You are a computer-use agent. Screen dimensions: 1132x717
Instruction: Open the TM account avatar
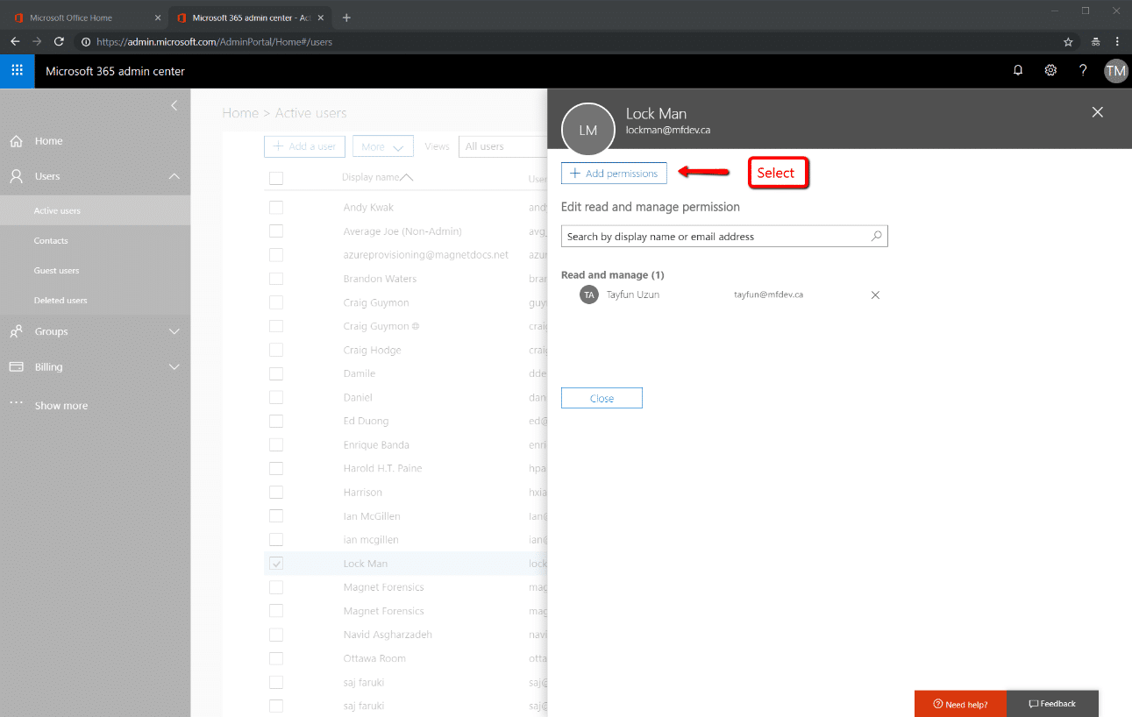pos(1115,71)
